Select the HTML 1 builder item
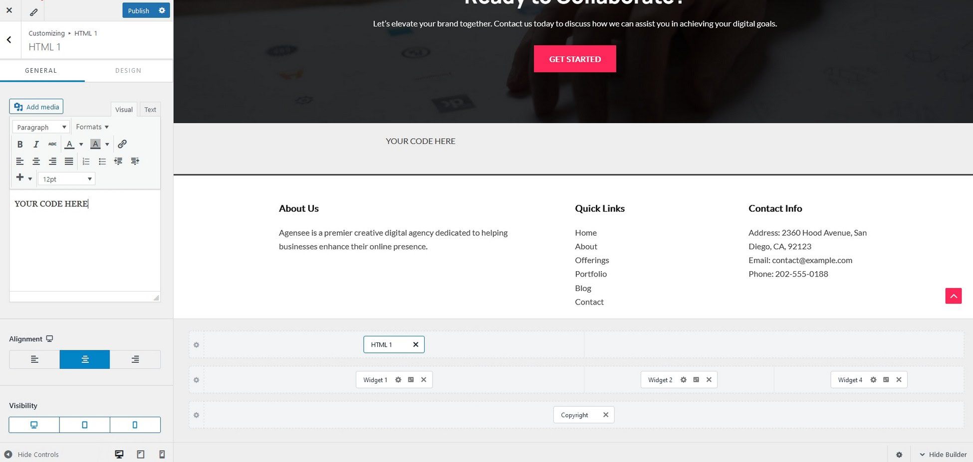Image resolution: width=973 pixels, height=462 pixels. [382, 345]
